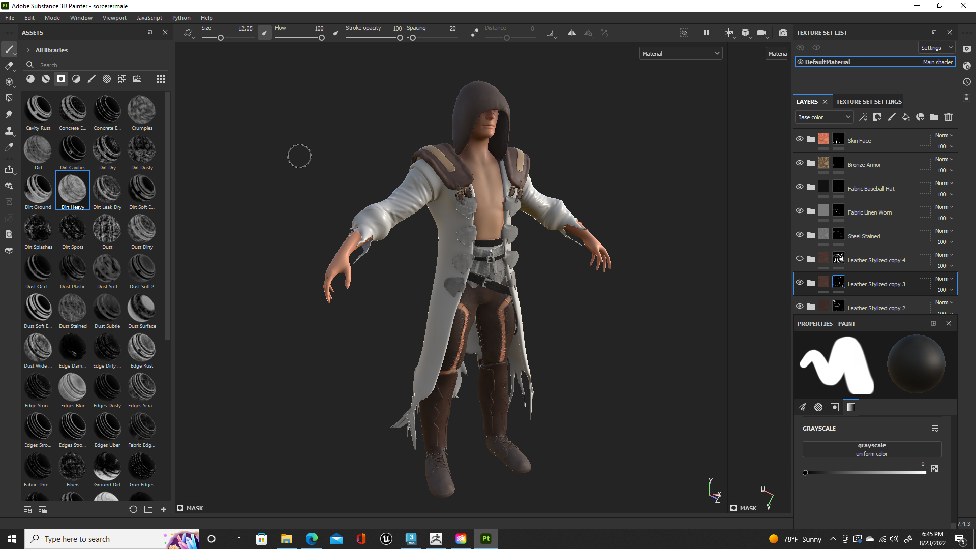Image resolution: width=976 pixels, height=549 pixels.
Task: Hide the Bronze Armor layer
Action: 800,163
